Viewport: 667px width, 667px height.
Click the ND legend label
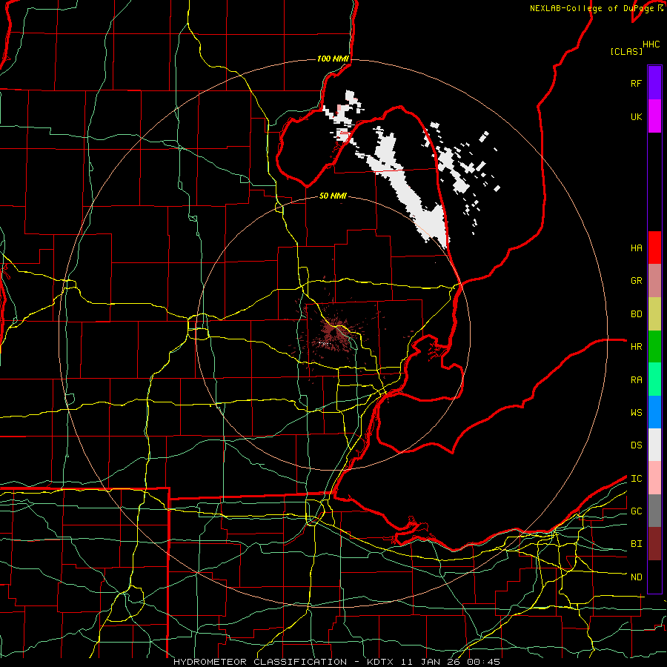pyautogui.click(x=637, y=577)
